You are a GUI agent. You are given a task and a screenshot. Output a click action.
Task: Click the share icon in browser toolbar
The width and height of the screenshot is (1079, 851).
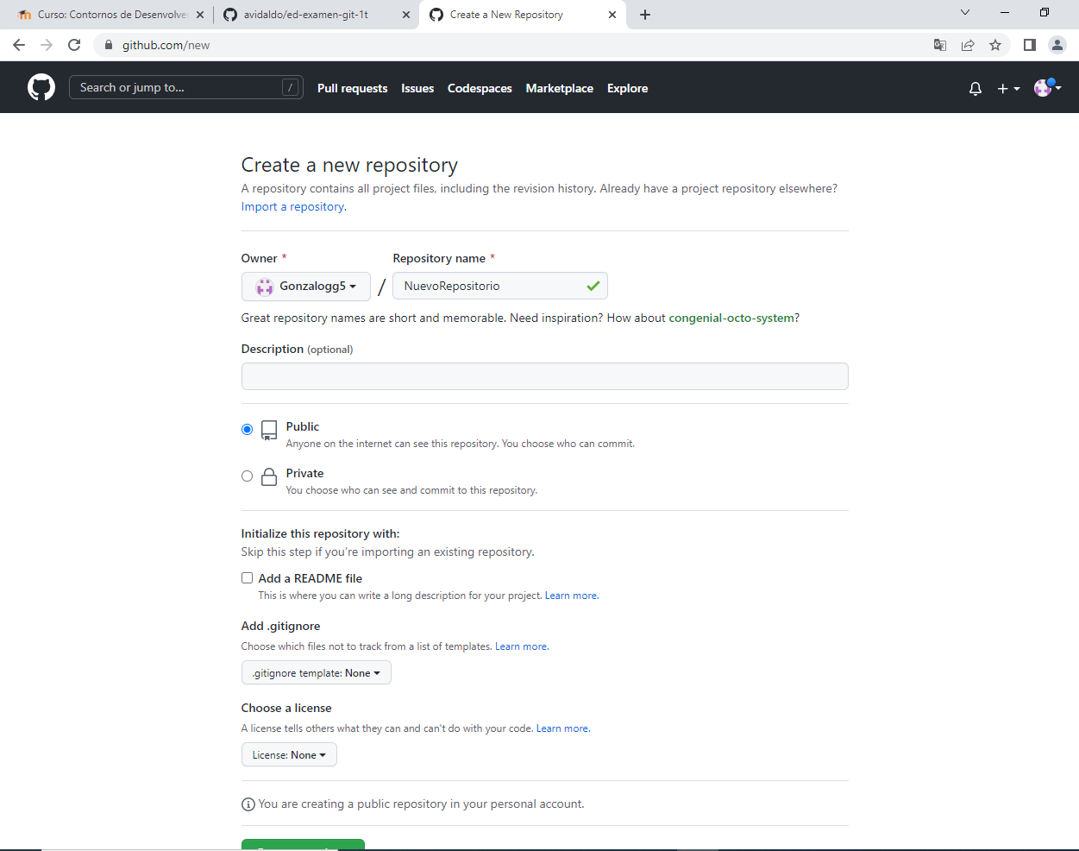pos(968,44)
